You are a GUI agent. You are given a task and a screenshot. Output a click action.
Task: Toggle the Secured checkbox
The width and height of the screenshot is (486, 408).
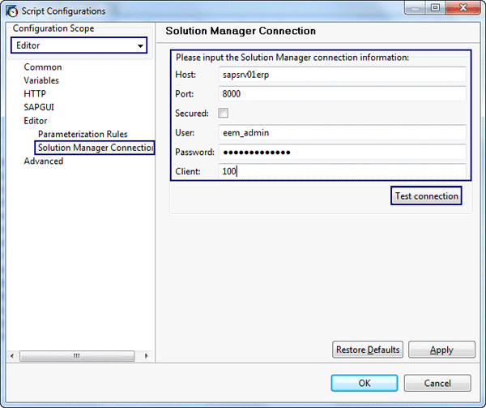(224, 113)
